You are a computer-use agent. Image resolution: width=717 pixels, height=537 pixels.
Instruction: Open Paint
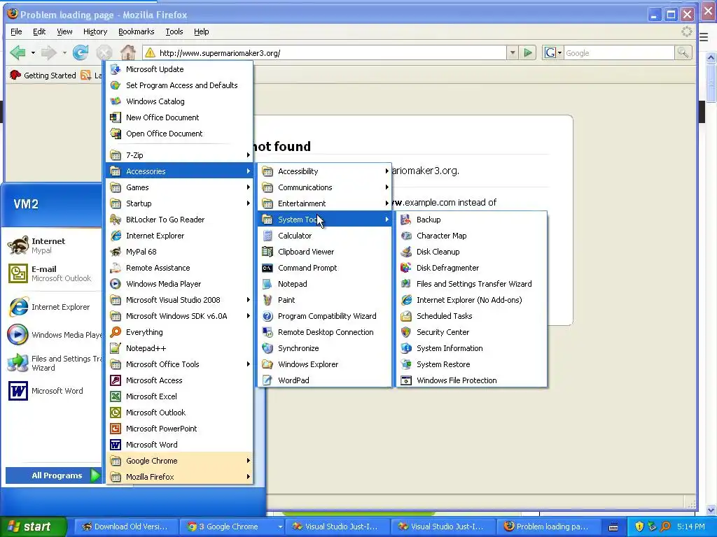(325, 300)
